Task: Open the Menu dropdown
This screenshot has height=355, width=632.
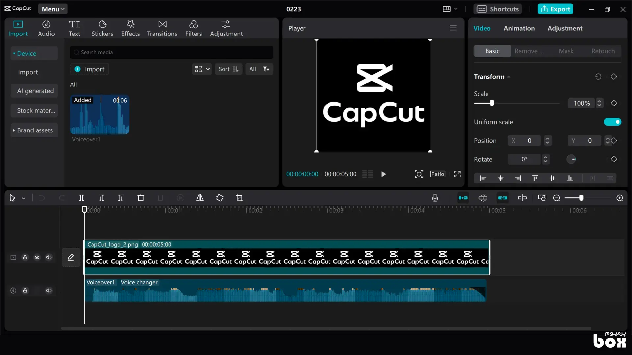Action: (53, 9)
